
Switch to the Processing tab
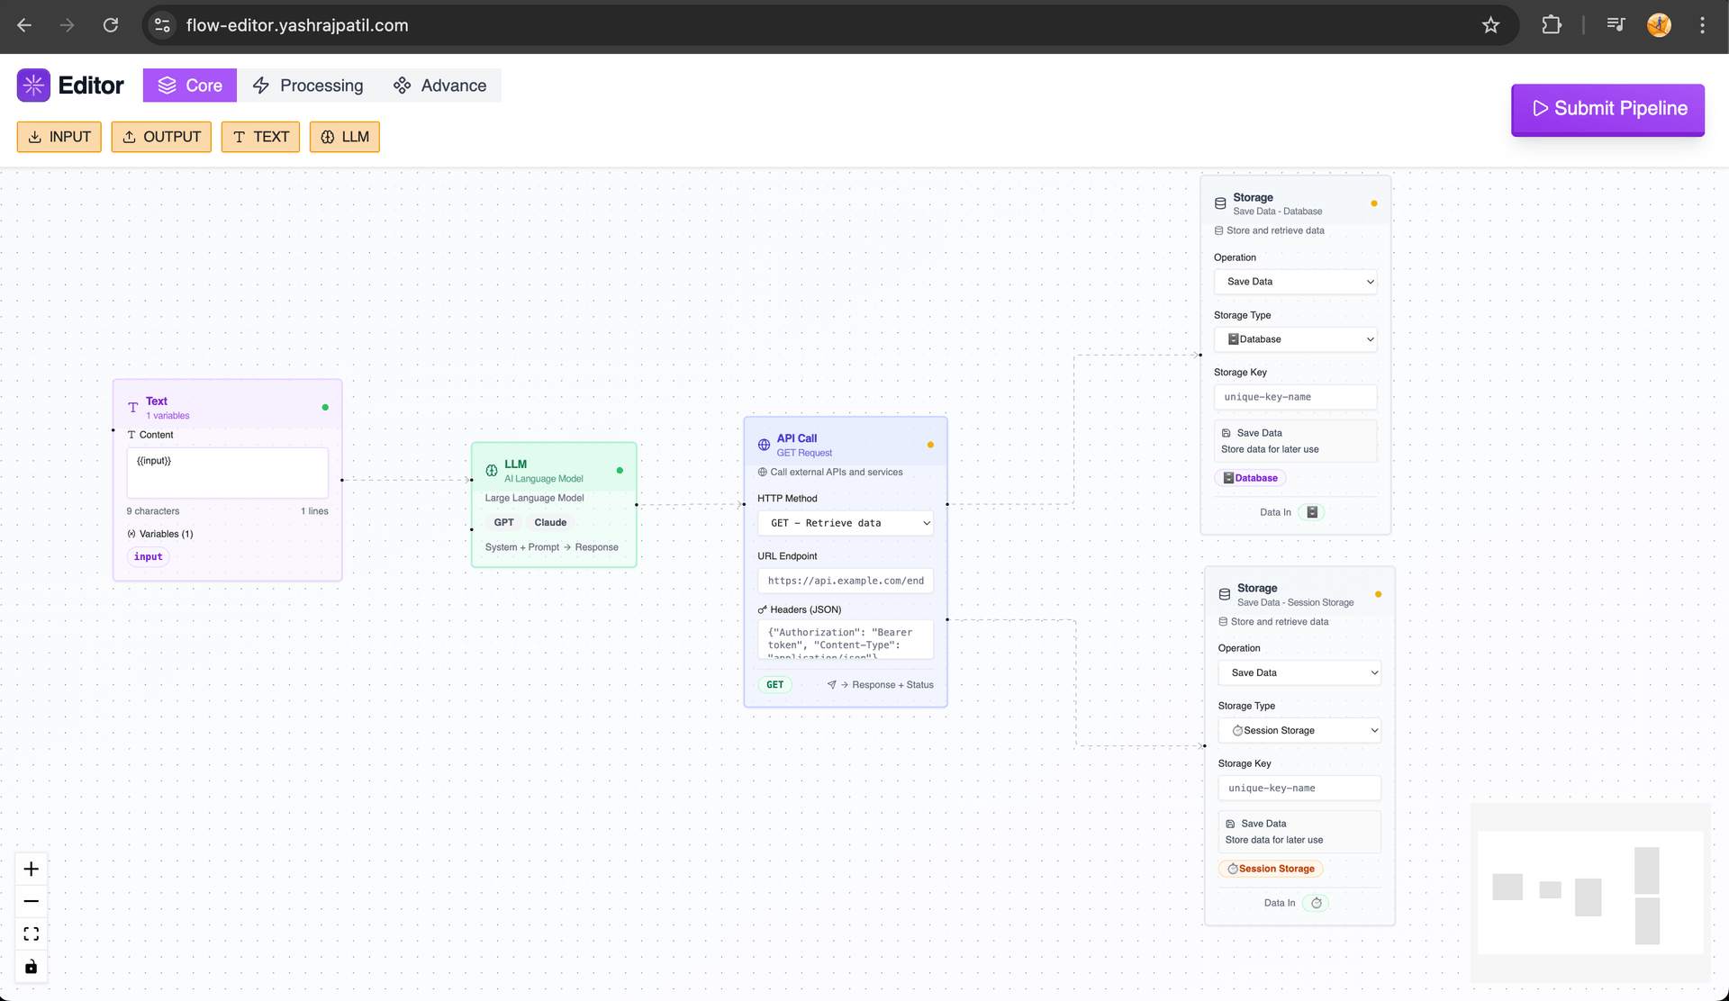point(308,85)
